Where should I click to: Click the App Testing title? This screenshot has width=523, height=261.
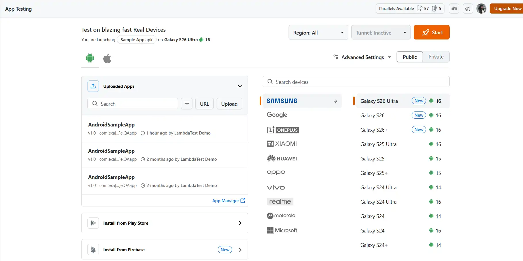pos(18,9)
